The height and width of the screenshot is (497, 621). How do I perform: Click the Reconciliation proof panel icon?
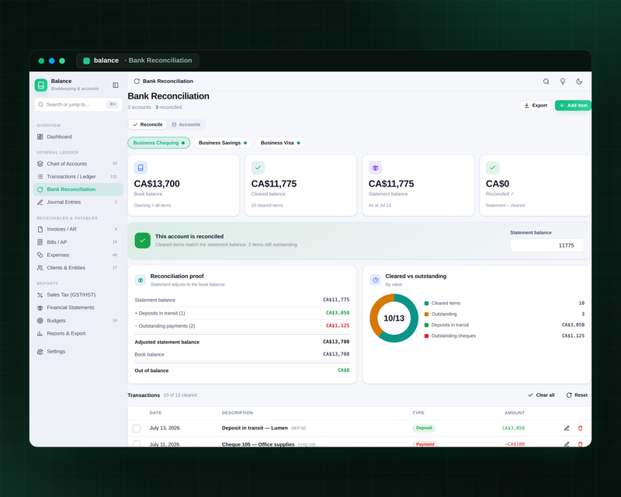pos(141,280)
